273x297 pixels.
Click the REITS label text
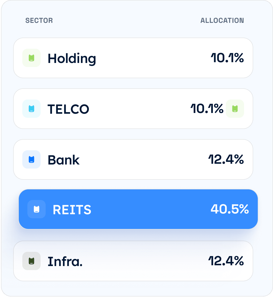coord(72,210)
